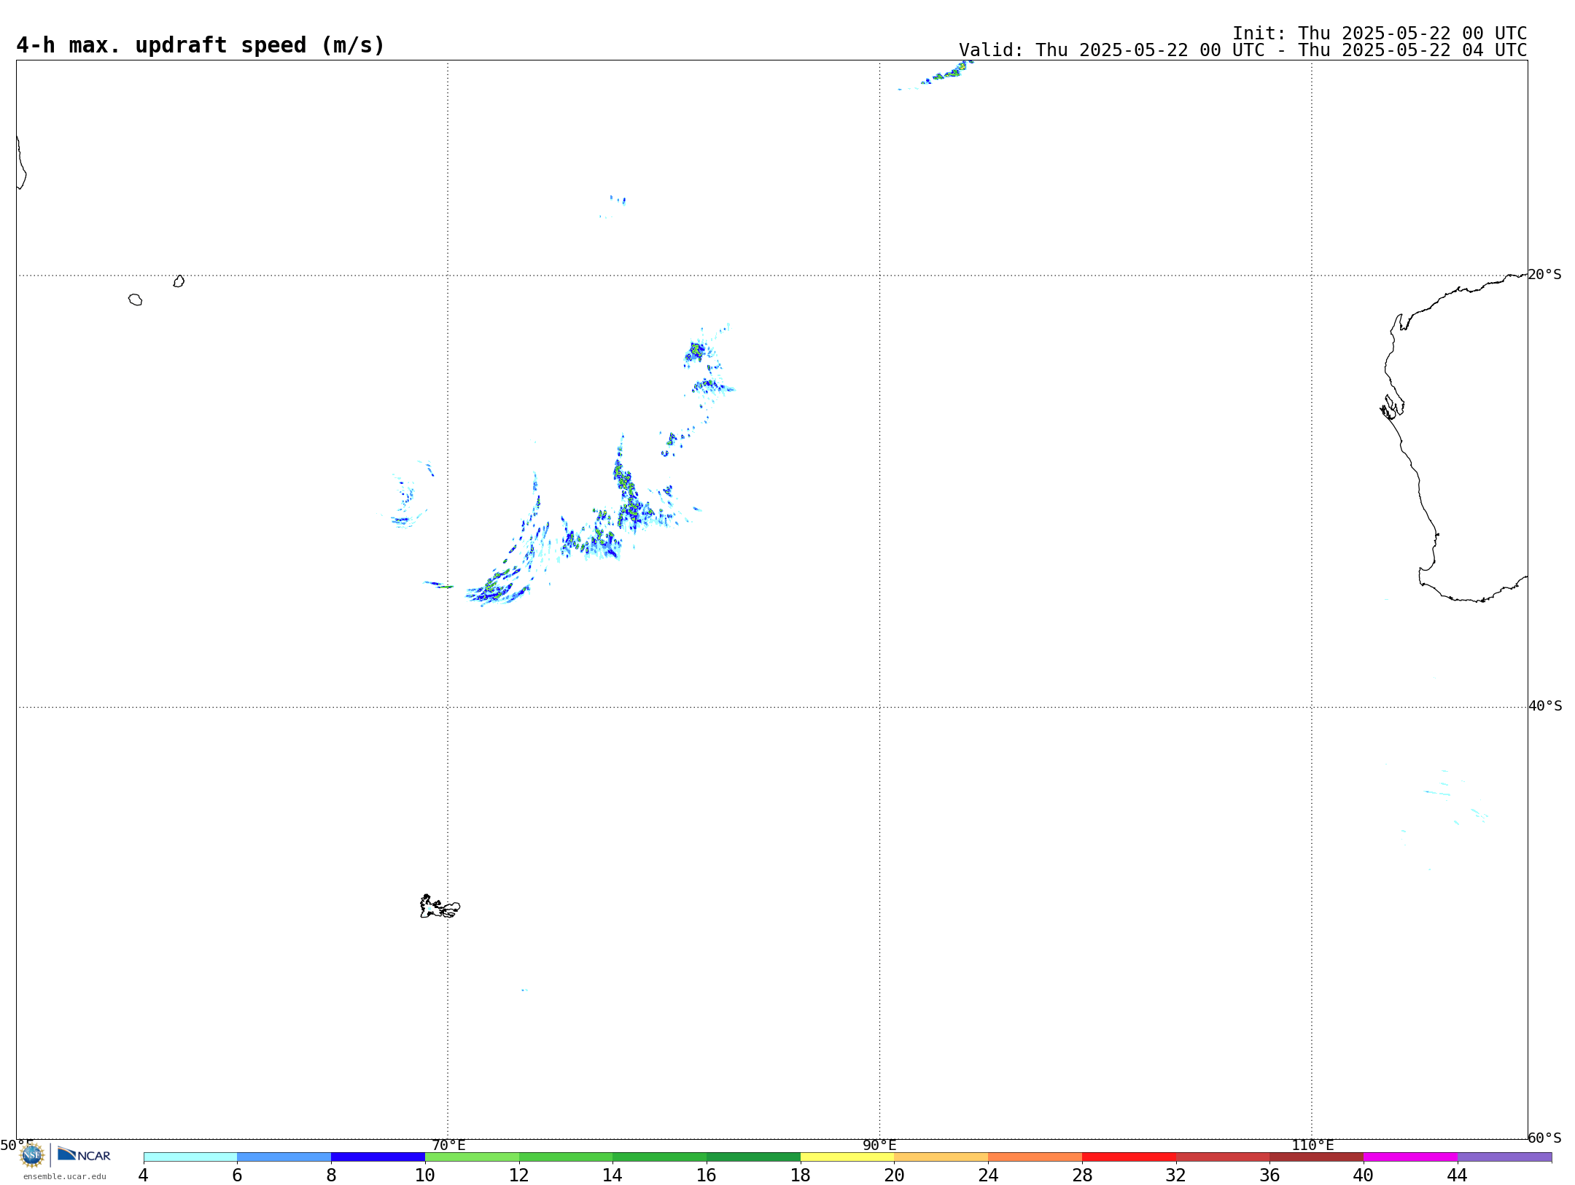1575x1185 pixels.
Task: Click the plot title '4-h max. updraft speed (m/s)'
Action: [x=201, y=46]
